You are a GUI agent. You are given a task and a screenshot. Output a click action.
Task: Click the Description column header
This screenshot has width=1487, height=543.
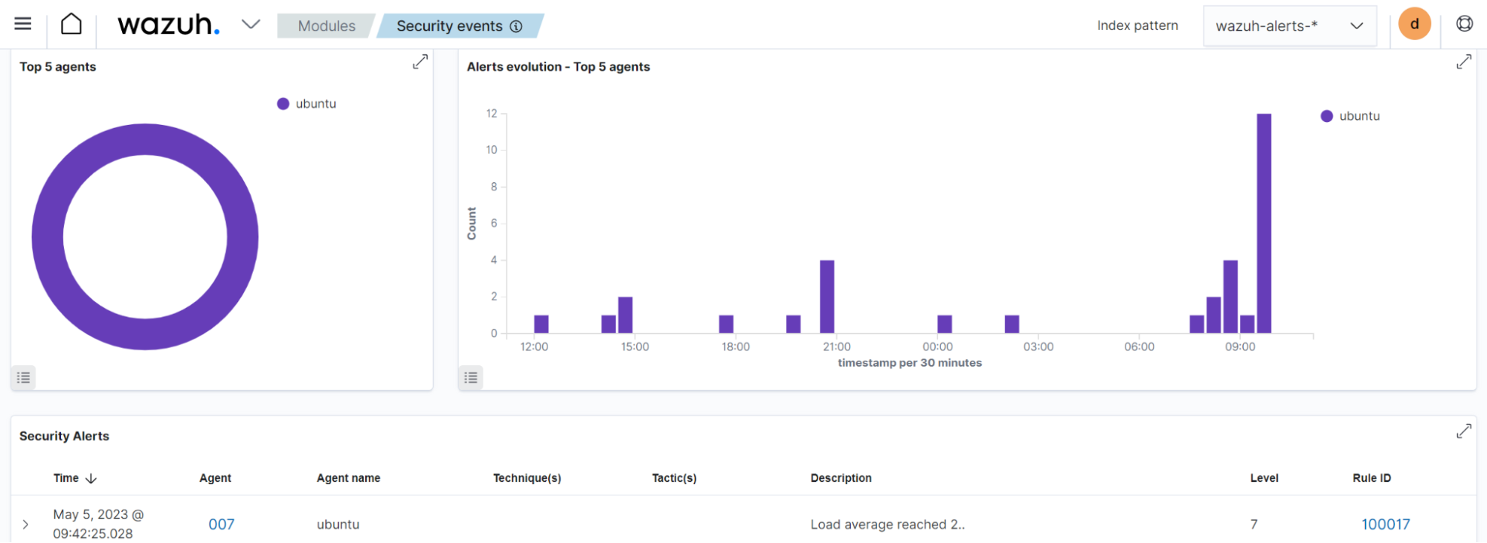click(x=841, y=478)
